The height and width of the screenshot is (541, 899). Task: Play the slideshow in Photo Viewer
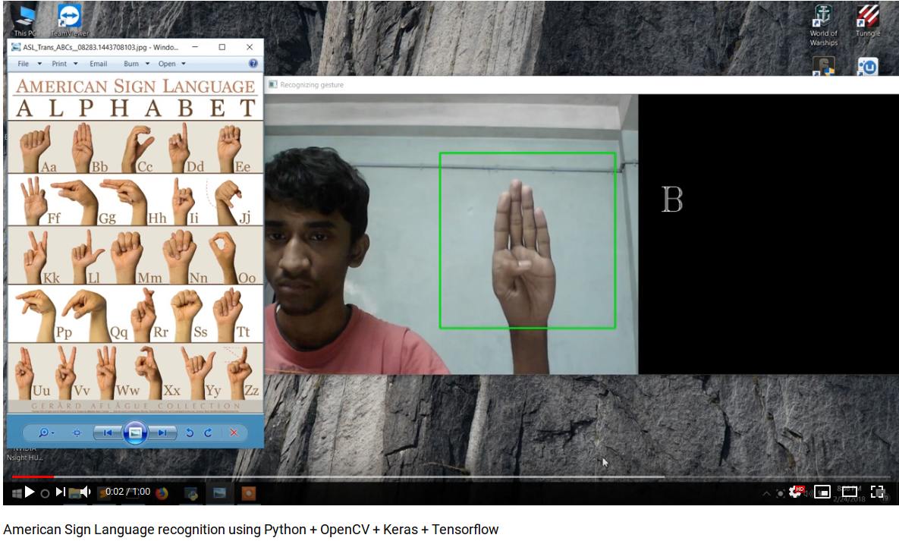(x=135, y=432)
